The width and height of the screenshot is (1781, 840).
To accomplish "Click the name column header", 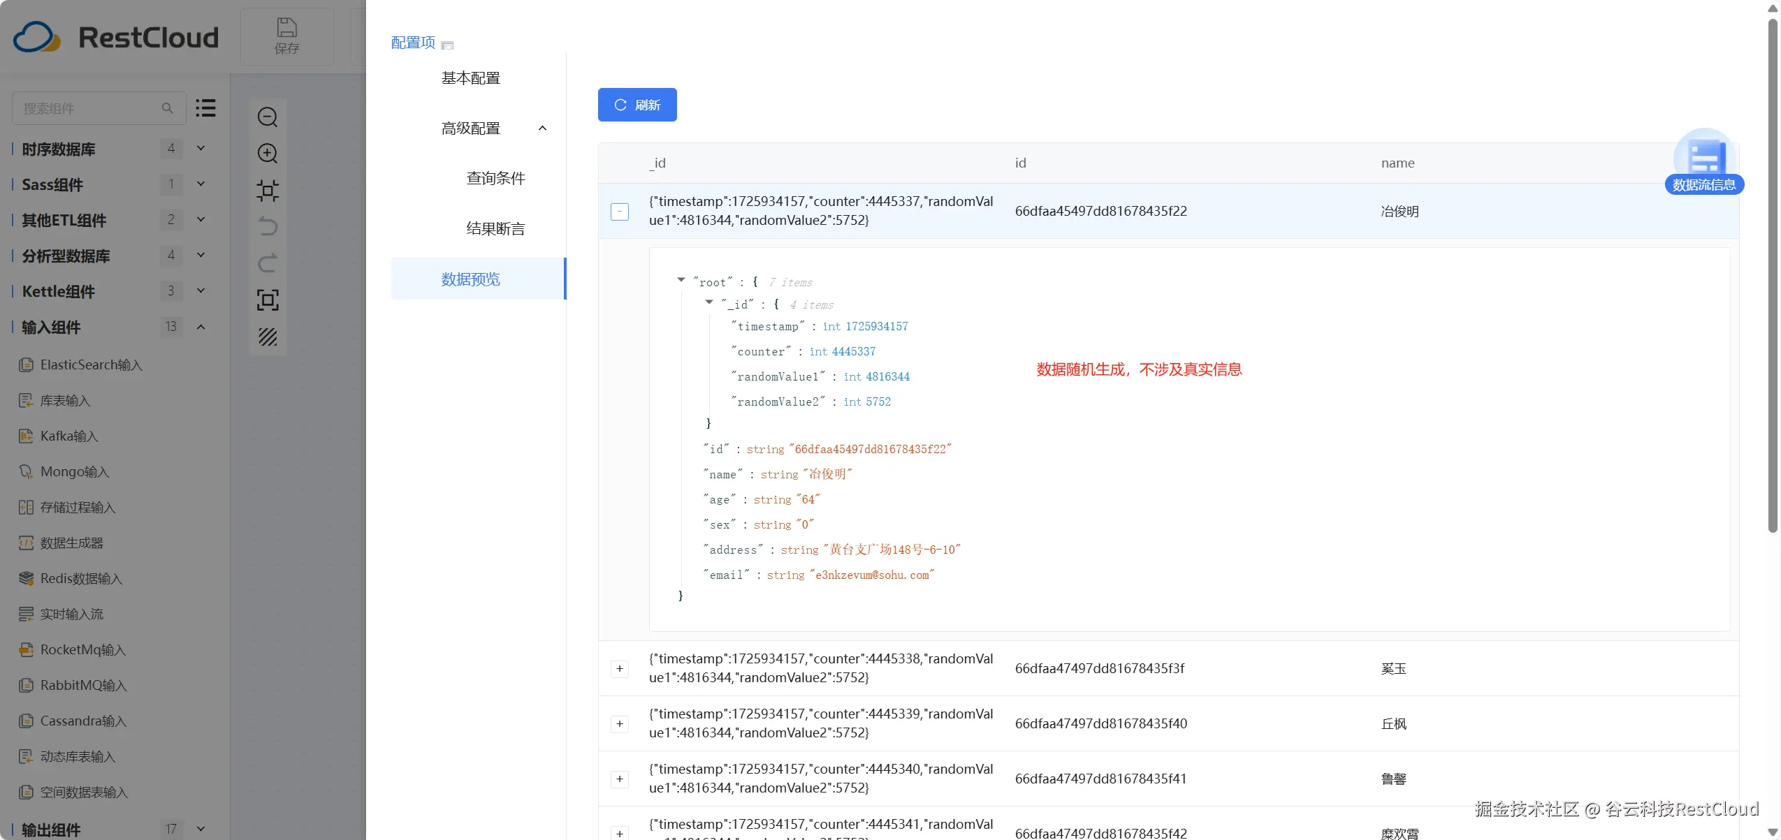I will pos(1397,163).
